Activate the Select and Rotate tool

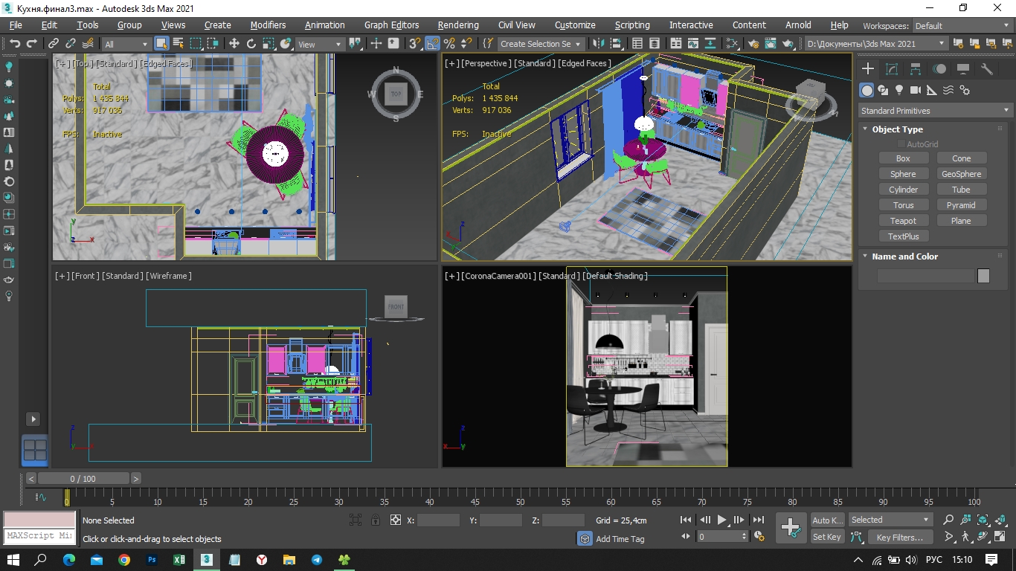point(251,44)
